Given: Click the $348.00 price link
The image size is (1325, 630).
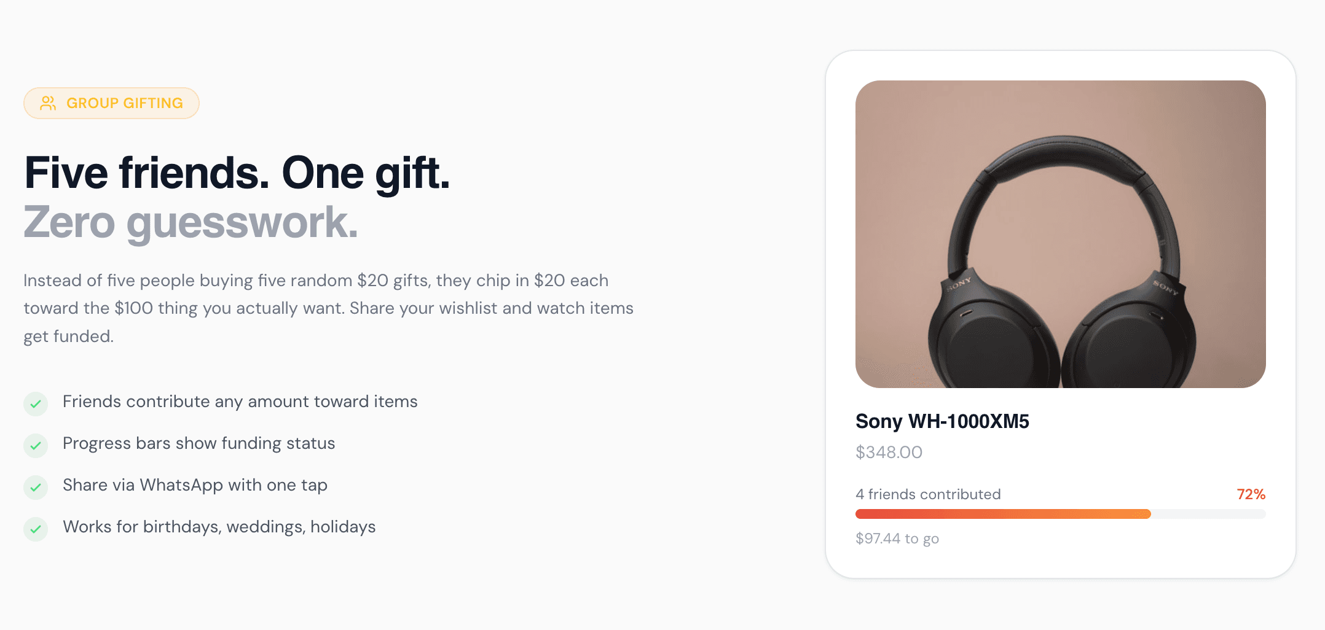Looking at the screenshot, I should [888, 453].
